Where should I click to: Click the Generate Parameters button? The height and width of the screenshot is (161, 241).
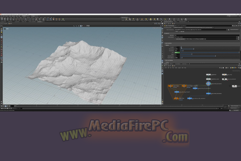click(x=235, y=30)
